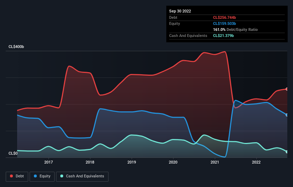Click the teal Cash legend dot
The height and width of the screenshot is (187, 293).
coord(62,176)
